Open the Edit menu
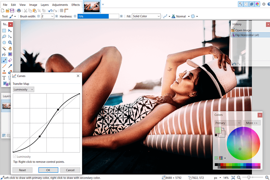This screenshot has height=180, width=270. 13,5
